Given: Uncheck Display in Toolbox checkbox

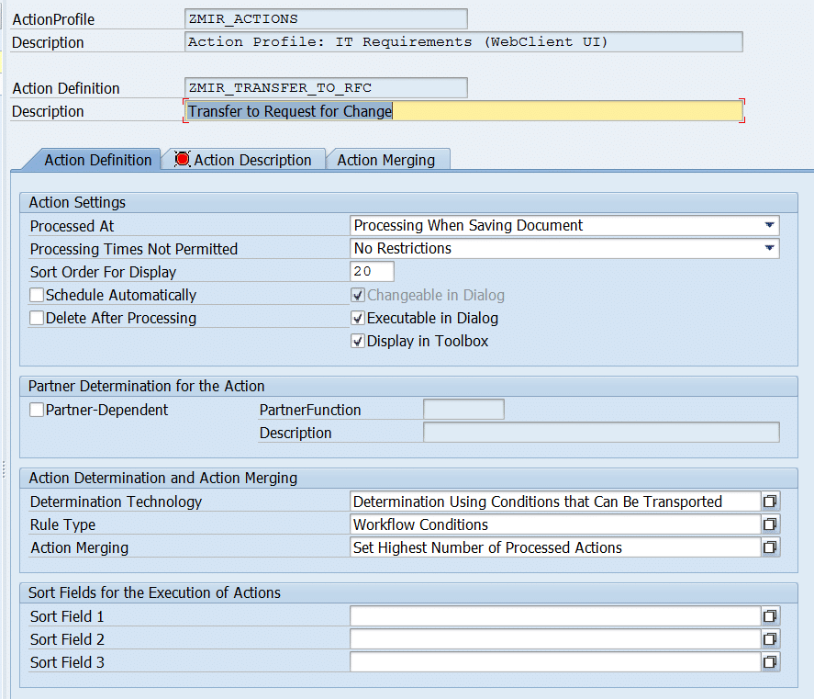Looking at the screenshot, I should coord(358,341).
